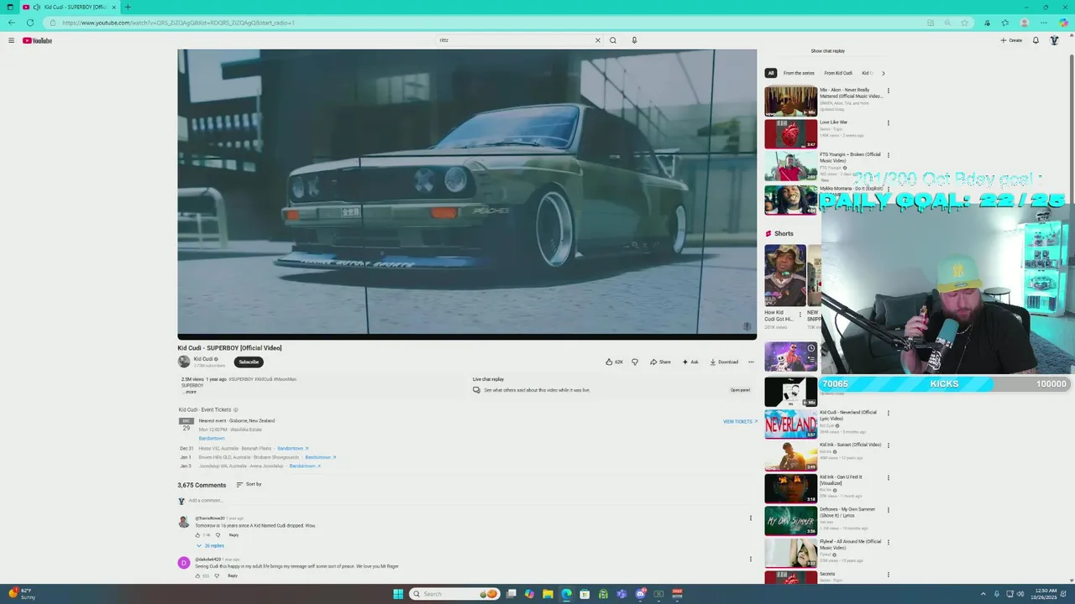This screenshot has width=1075, height=604.
Task: Open the live chat replay panel
Action: click(x=740, y=390)
